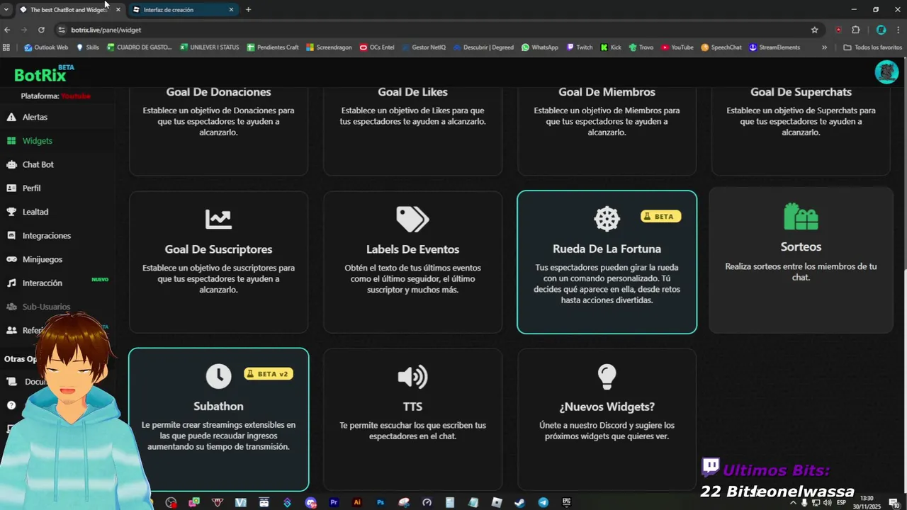Open the Minijuegos gamepad icon
Screen dimensions: 907x510
tap(11, 259)
